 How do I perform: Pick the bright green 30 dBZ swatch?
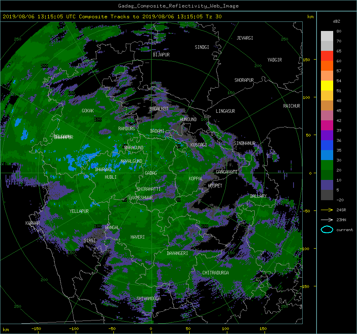pos(327,165)
